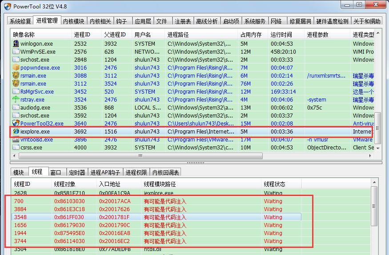389x255 pixels.
Task: Open the 进程API钩子 sub-tab
Action: [x=105, y=173]
